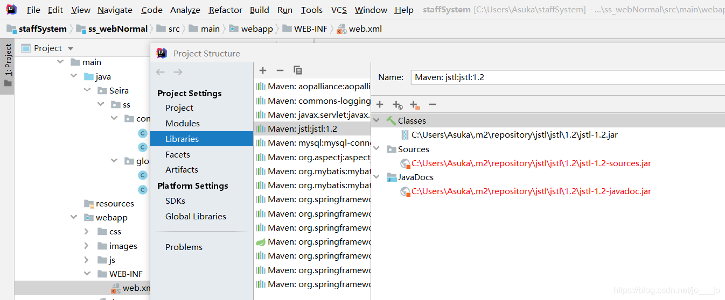Select jstl-1.2-sources.jar entry
This screenshot has width=725, height=300.
[x=526, y=163]
